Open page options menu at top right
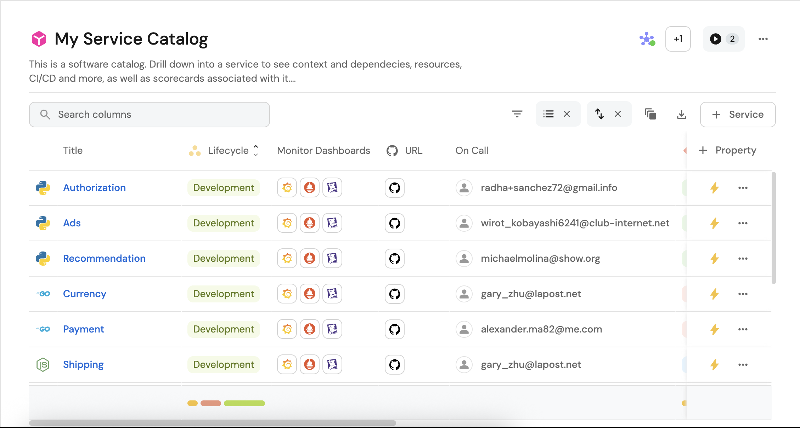Screen dimensions: 800x428 tap(763, 39)
